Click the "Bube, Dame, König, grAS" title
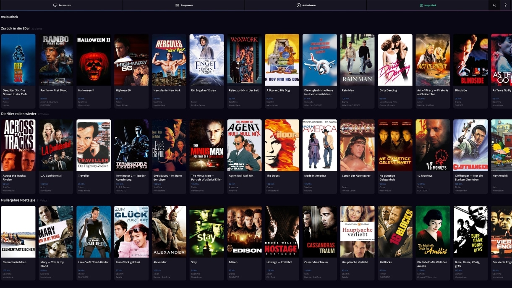 pos(468,264)
